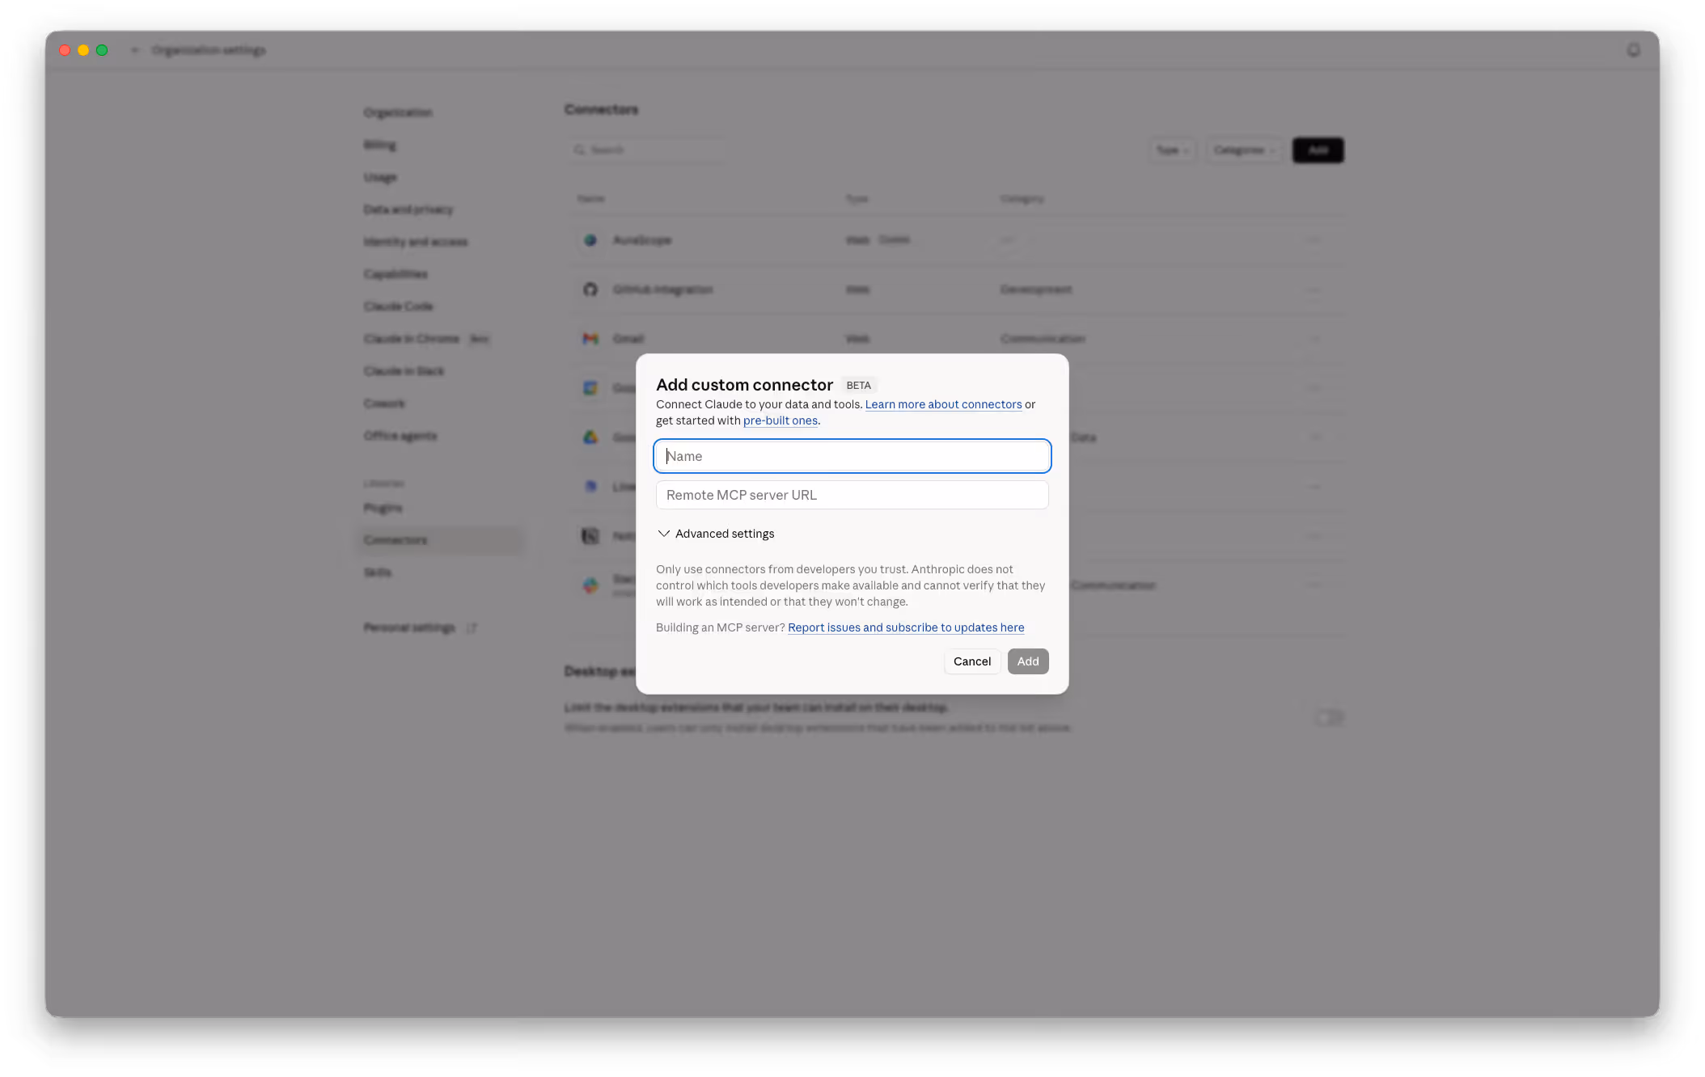The height and width of the screenshot is (1077, 1705).
Task: Click the GitHub integration row icon
Action: pyautogui.click(x=590, y=289)
